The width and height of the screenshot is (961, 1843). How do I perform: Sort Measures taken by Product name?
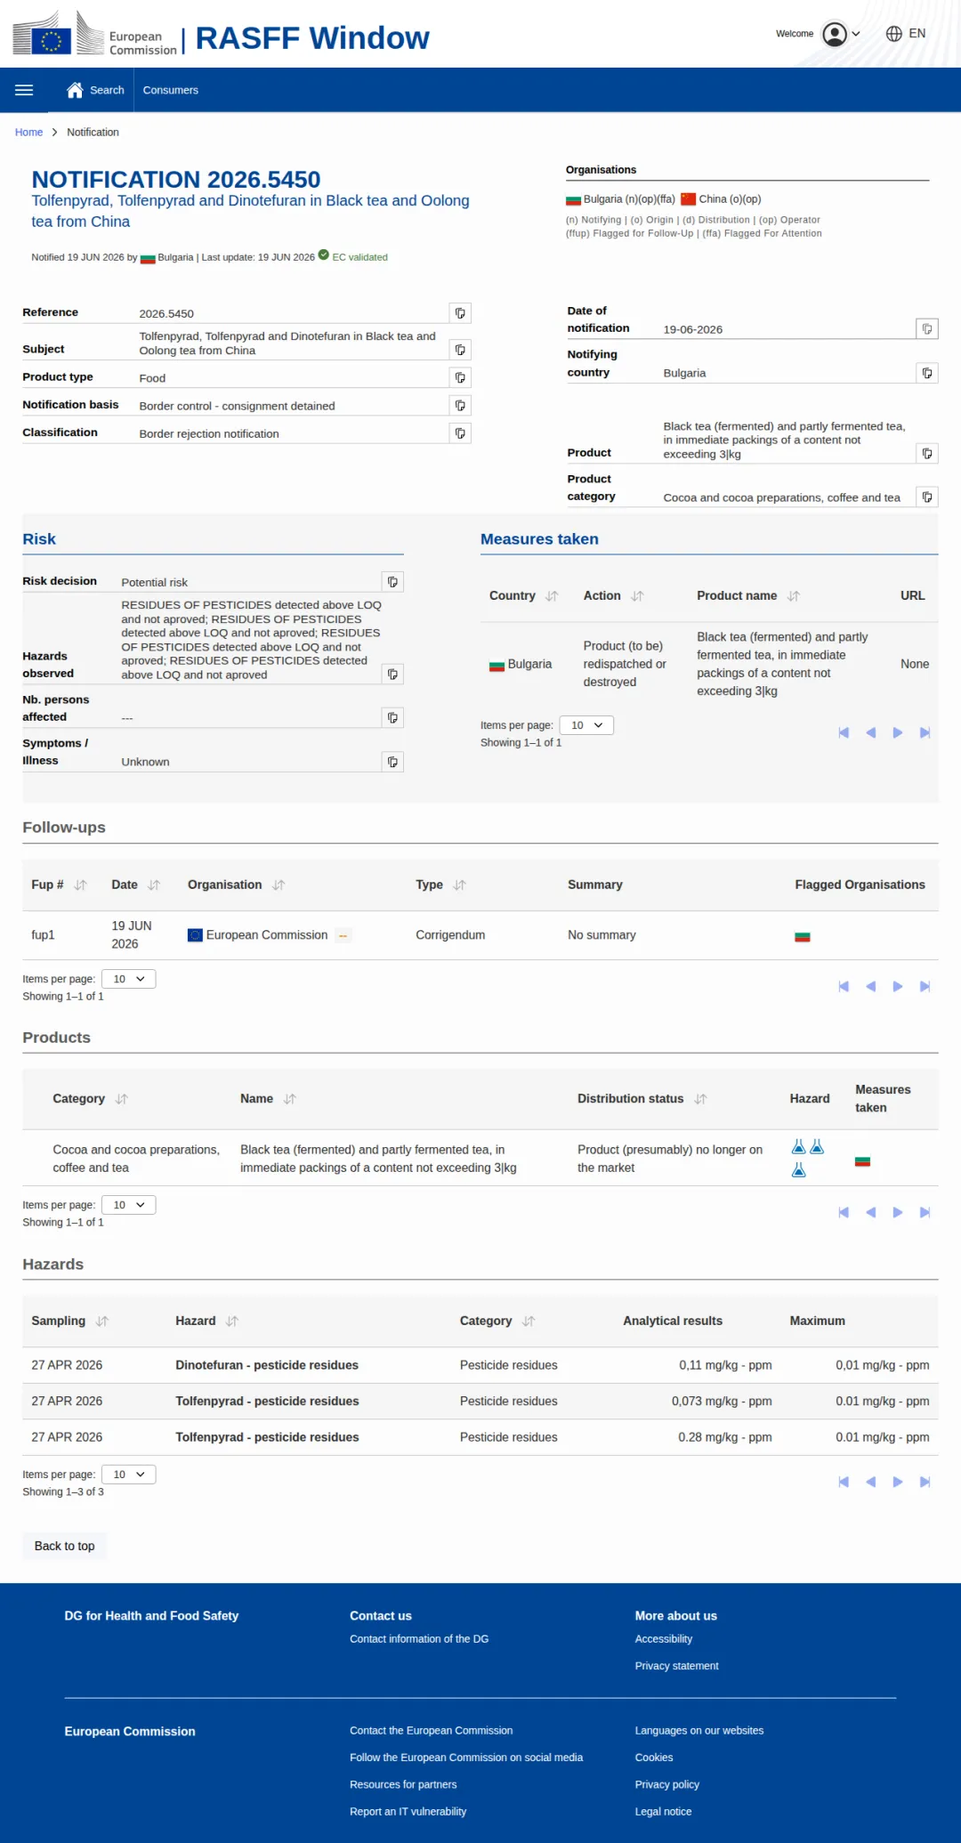tap(794, 596)
